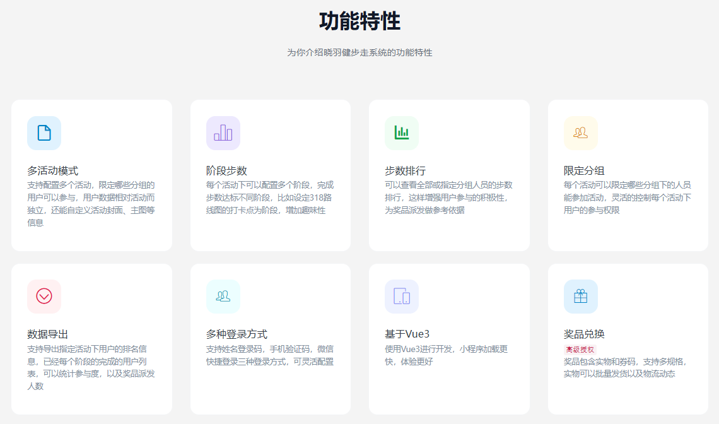Click the red circled chevron export icon

tap(44, 297)
